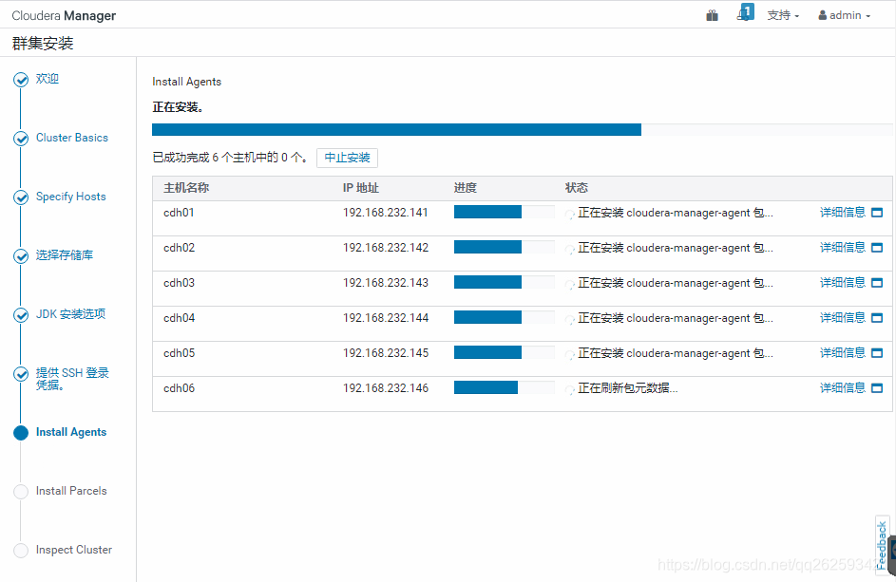Open the Feedback tab at right edge
The image size is (896, 582).
pyautogui.click(x=882, y=544)
